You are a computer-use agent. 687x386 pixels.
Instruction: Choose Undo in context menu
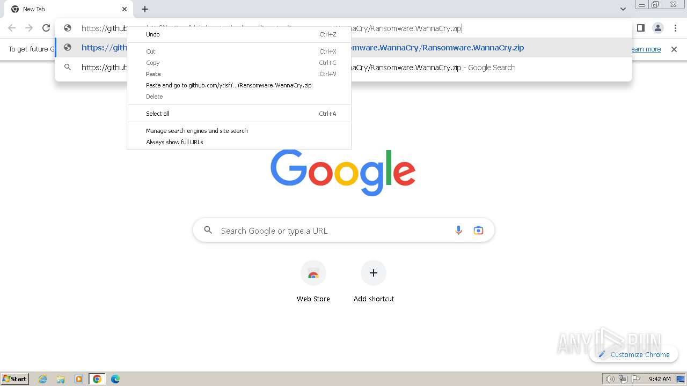pyautogui.click(x=239, y=34)
